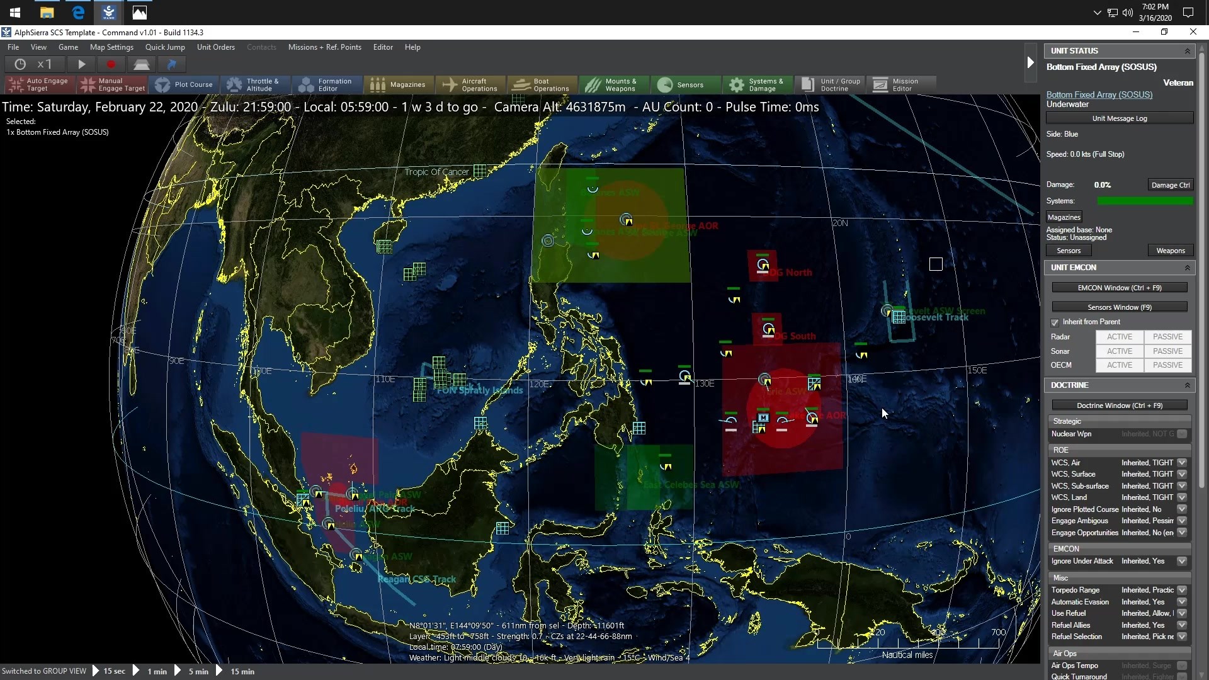Click the blue arrow toolbar icon

pos(171,64)
